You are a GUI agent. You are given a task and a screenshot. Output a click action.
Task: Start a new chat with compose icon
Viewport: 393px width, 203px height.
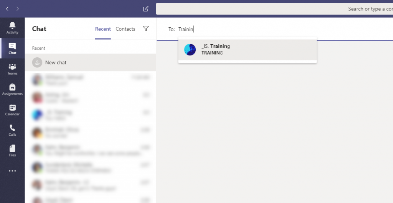coord(145,9)
